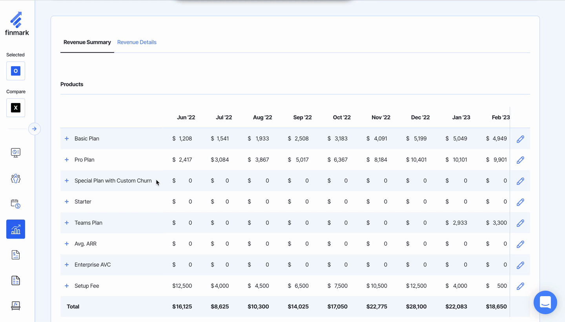Expand the Enterprise AVC row
The height and width of the screenshot is (322, 565).
(67, 265)
